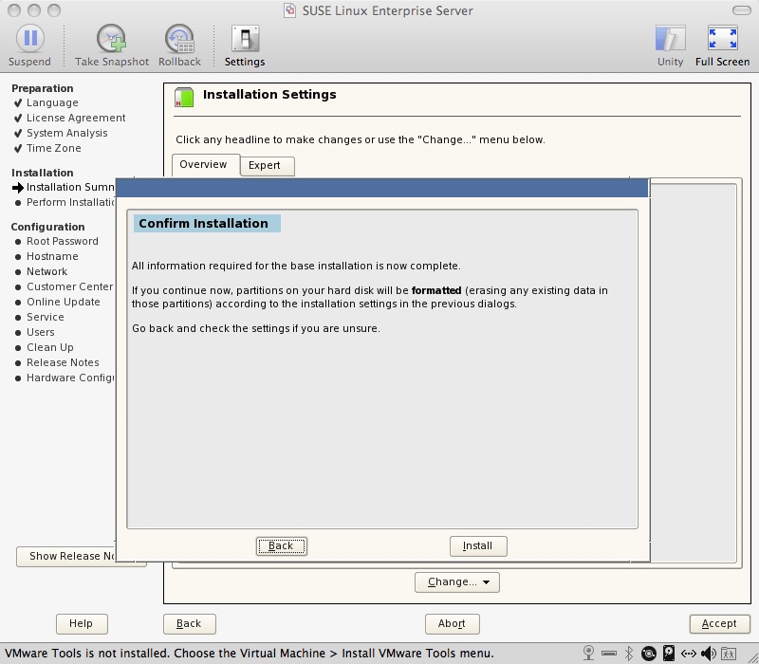Click the System Analysis step
Viewport: 759px width, 664px height.
(x=67, y=133)
